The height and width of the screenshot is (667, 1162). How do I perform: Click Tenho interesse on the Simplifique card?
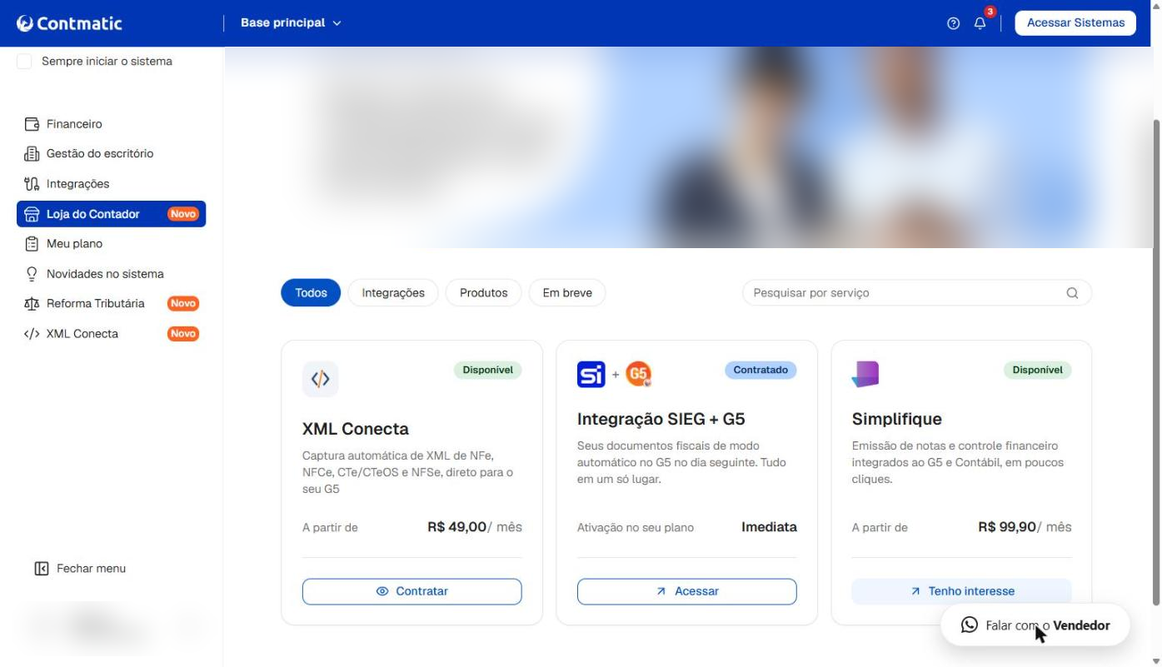(962, 591)
